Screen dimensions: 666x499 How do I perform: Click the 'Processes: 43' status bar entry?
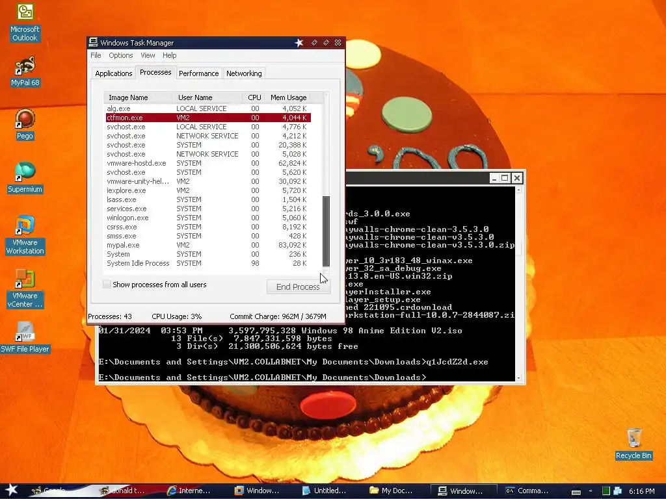(x=110, y=316)
